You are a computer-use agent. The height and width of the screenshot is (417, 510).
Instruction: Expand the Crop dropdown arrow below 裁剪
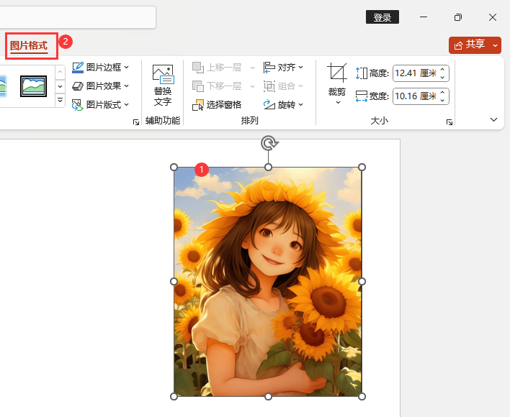tap(336, 103)
